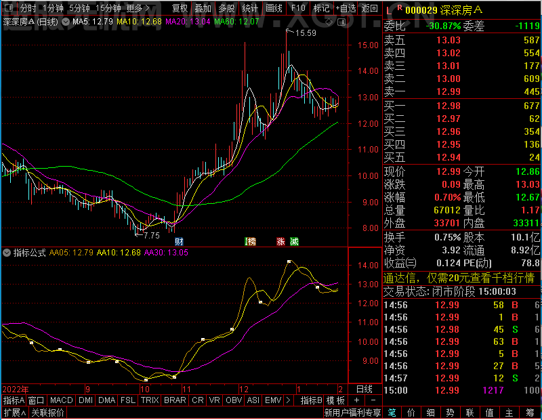
Task: Open F10 company information
Action: click(x=298, y=7)
